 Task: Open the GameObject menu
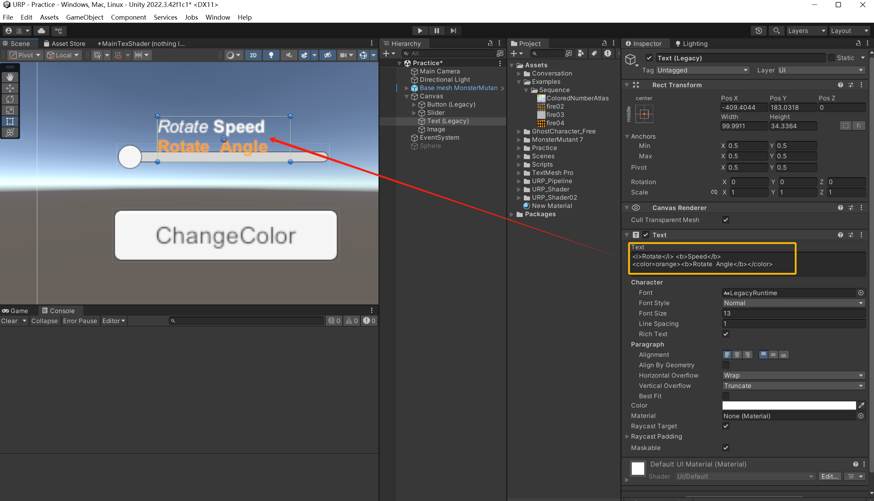[85, 17]
